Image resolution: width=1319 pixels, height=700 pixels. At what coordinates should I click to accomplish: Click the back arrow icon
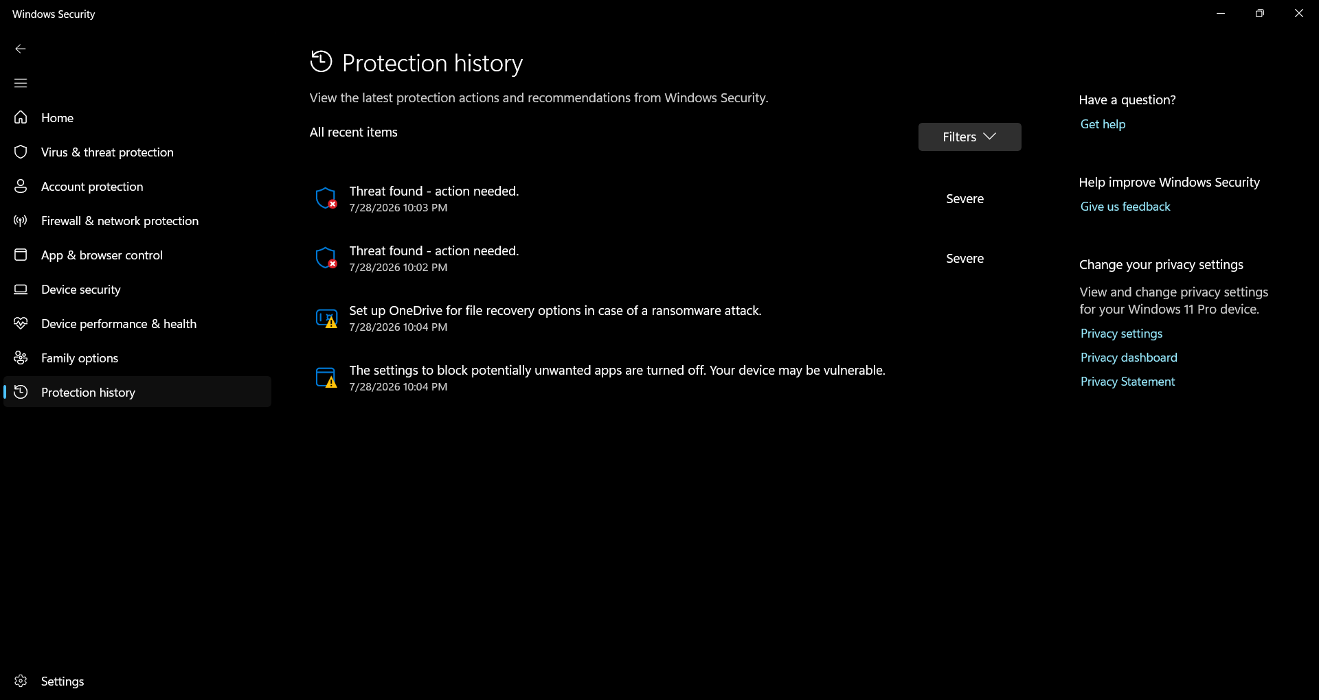(x=21, y=49)
